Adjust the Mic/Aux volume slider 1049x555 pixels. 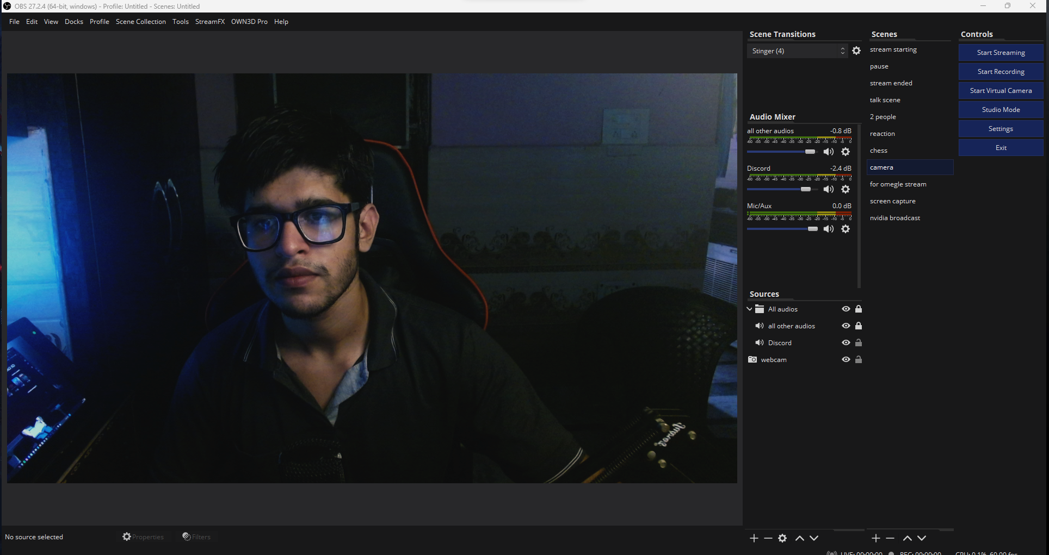pyautogui.click(x=813, y=229)
